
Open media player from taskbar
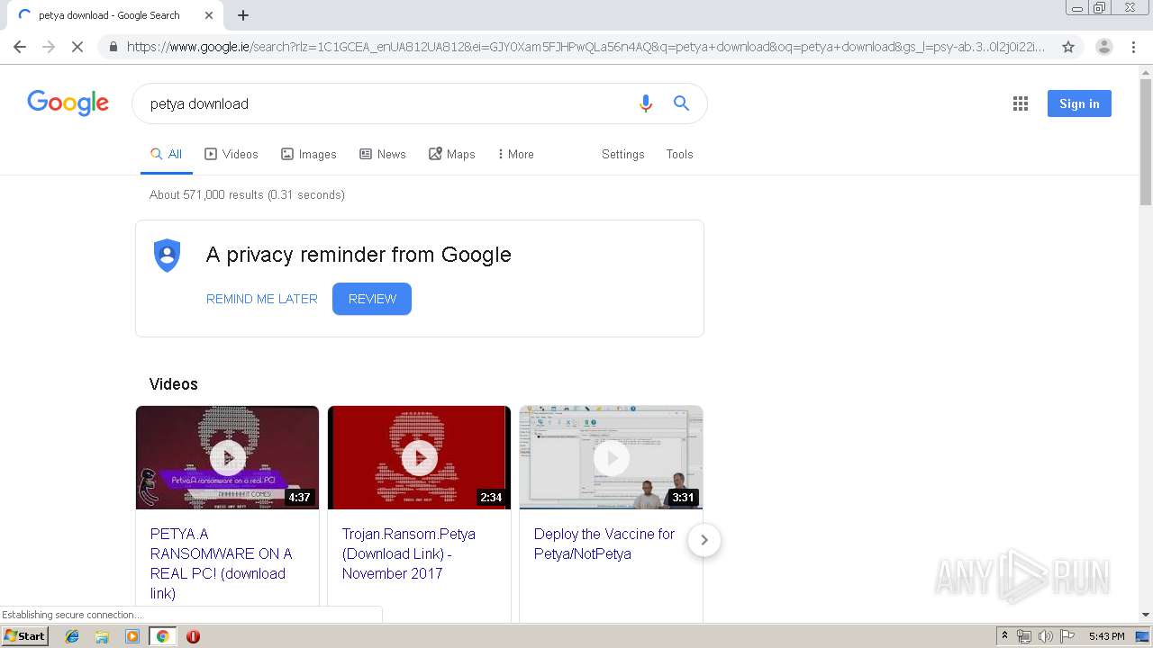(x=132, y=636)
